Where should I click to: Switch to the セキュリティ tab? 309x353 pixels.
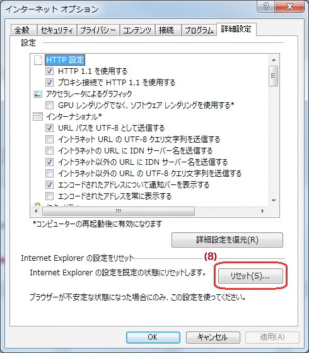click(57, 30)
